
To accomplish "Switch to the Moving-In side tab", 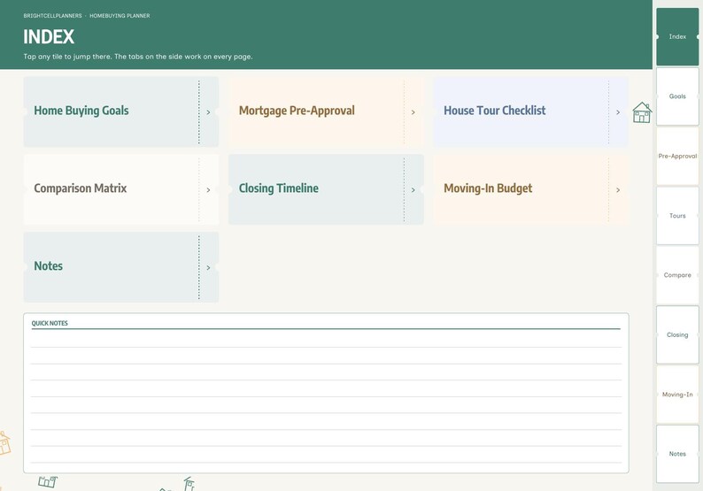I will [x=677, y=395].
